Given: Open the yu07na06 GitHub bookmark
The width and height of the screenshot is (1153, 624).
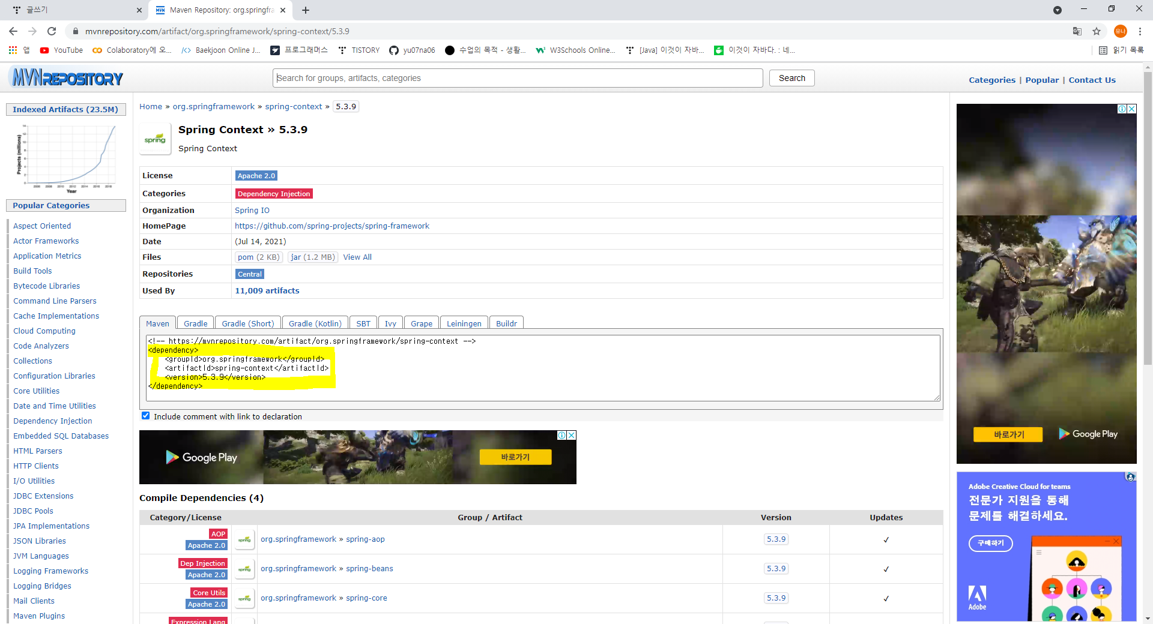Looking at the screenshot, I should [x=412, y=50].
